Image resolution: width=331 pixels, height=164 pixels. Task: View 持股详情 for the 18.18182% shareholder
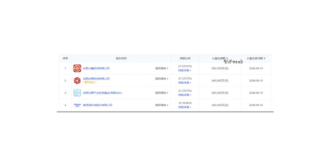[x=184, y=107]
